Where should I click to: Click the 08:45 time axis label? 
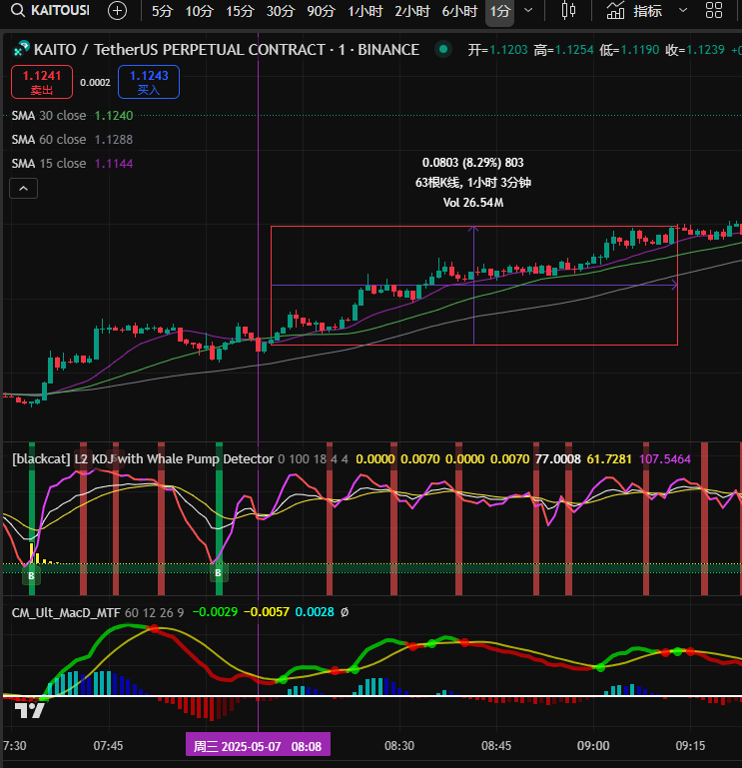point(496,746)
